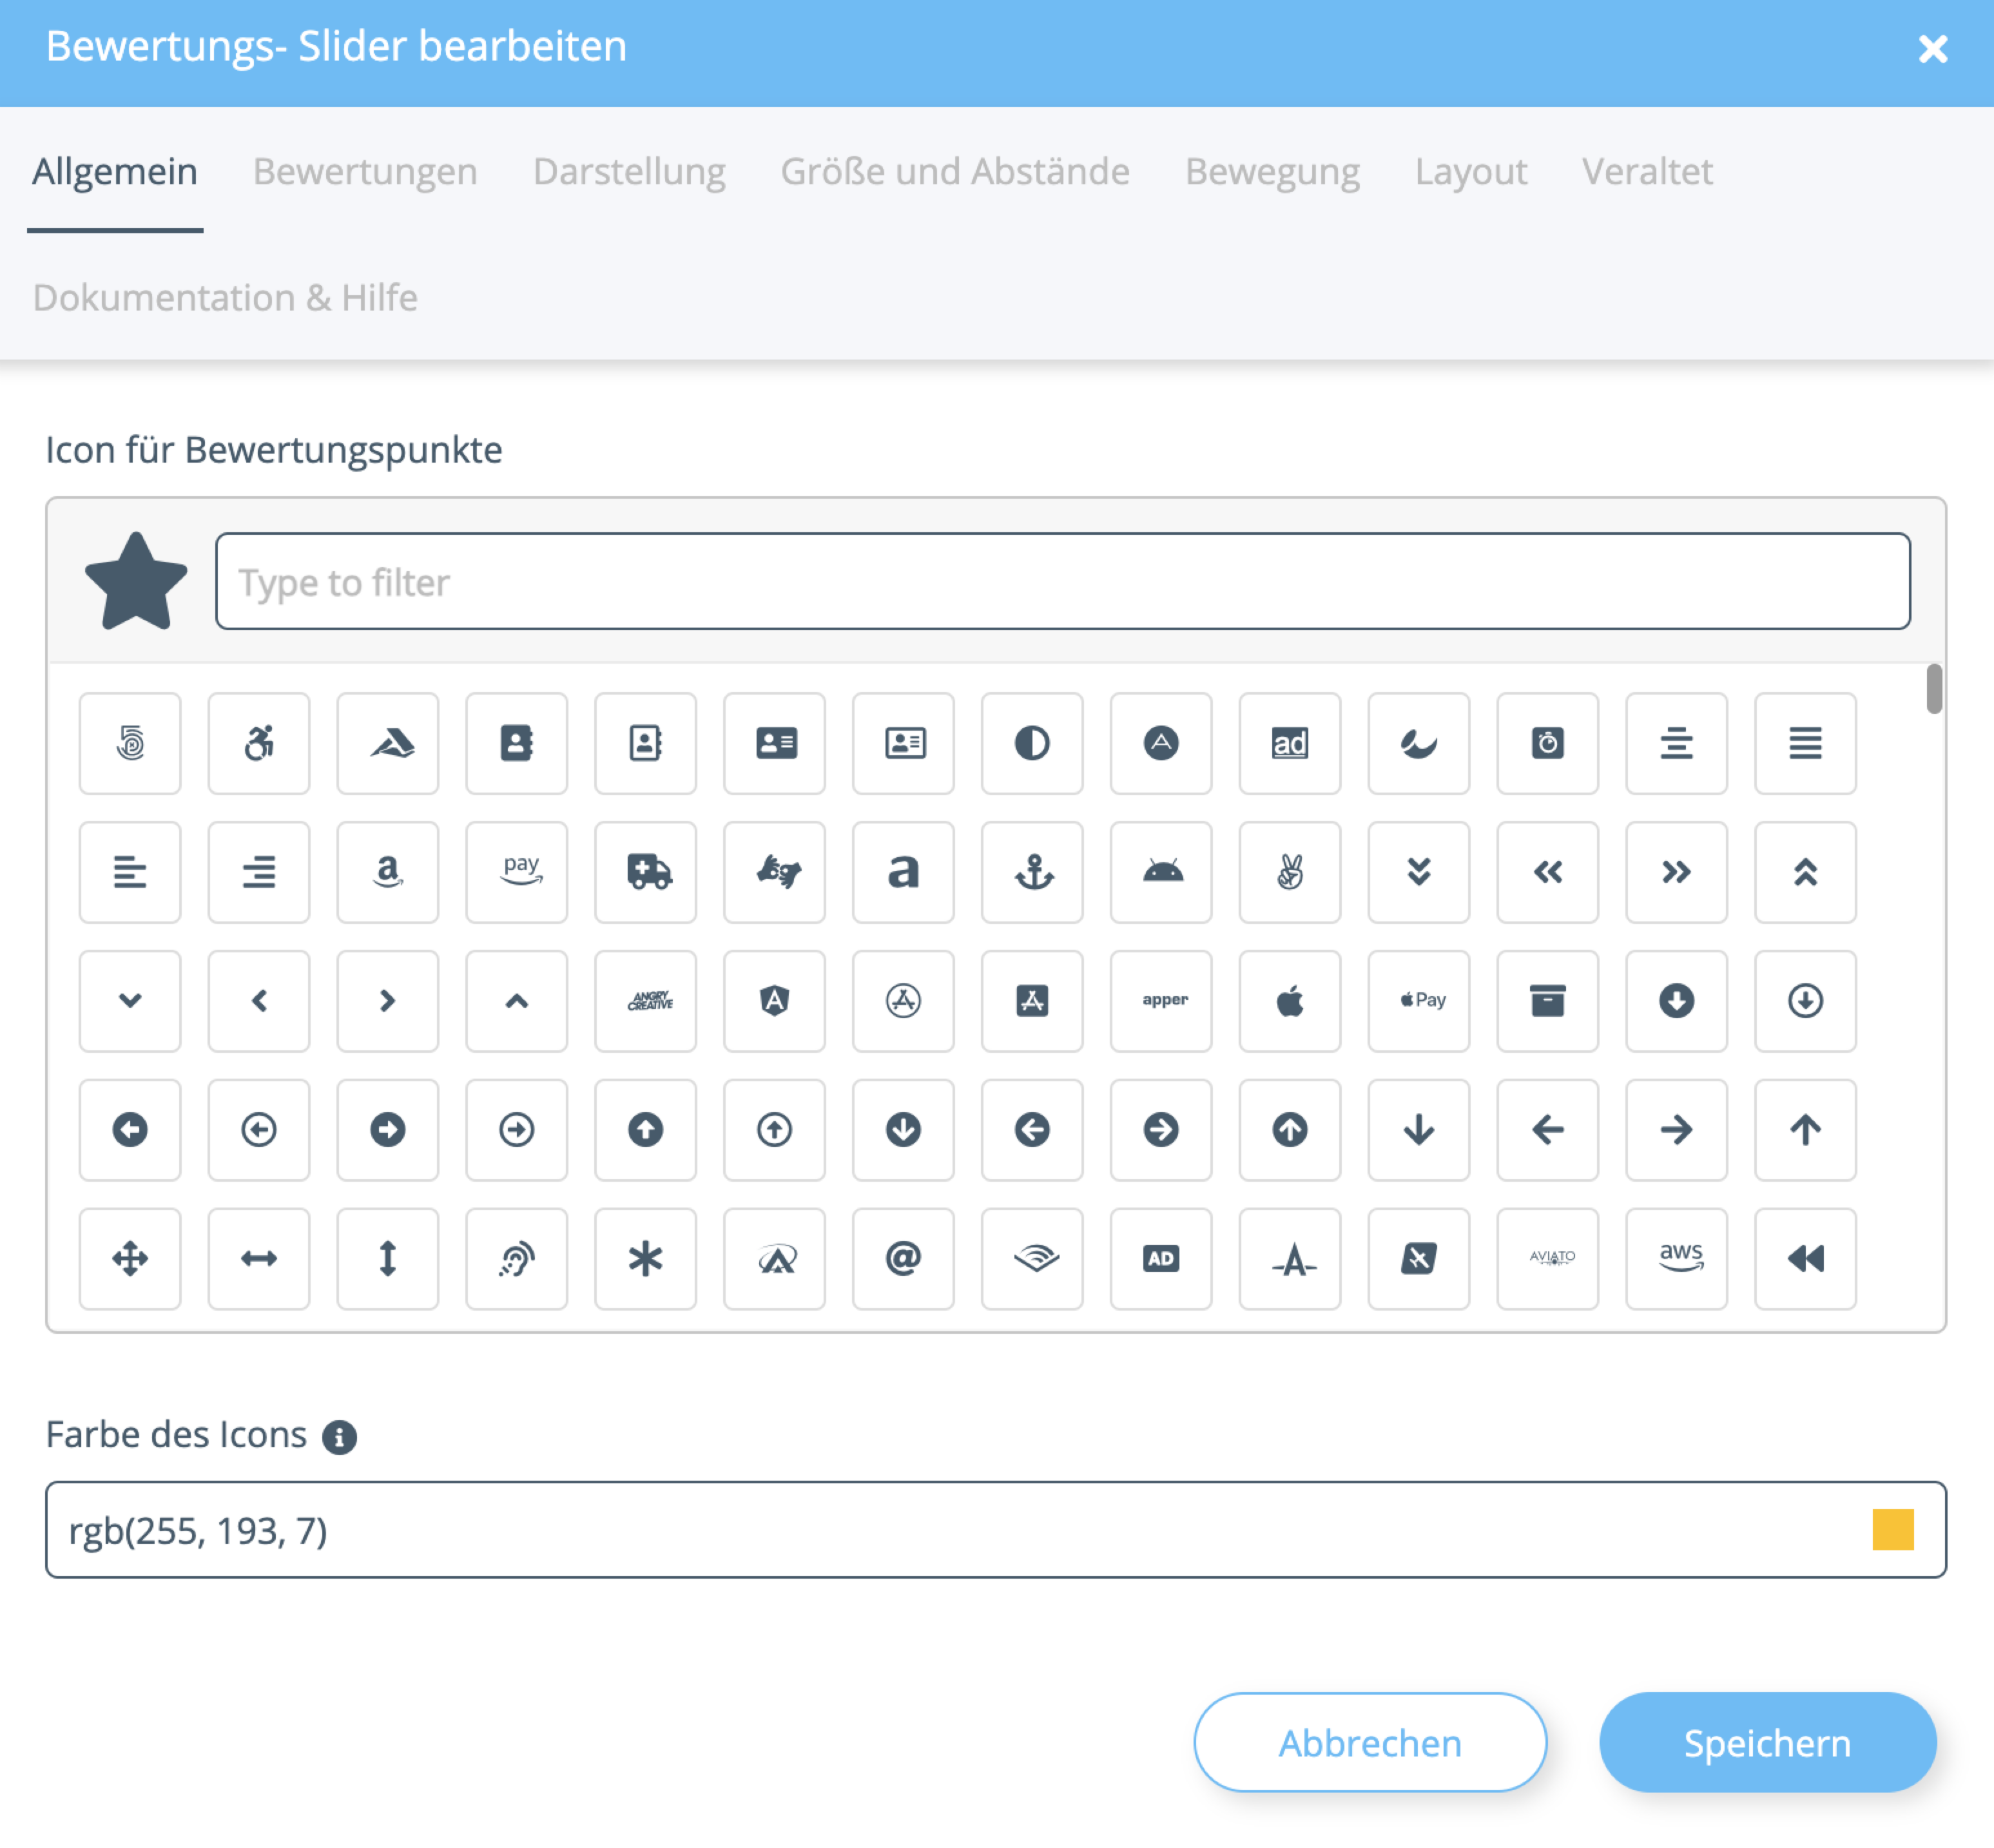Select the asterisk icon

tap(646, 1259)
